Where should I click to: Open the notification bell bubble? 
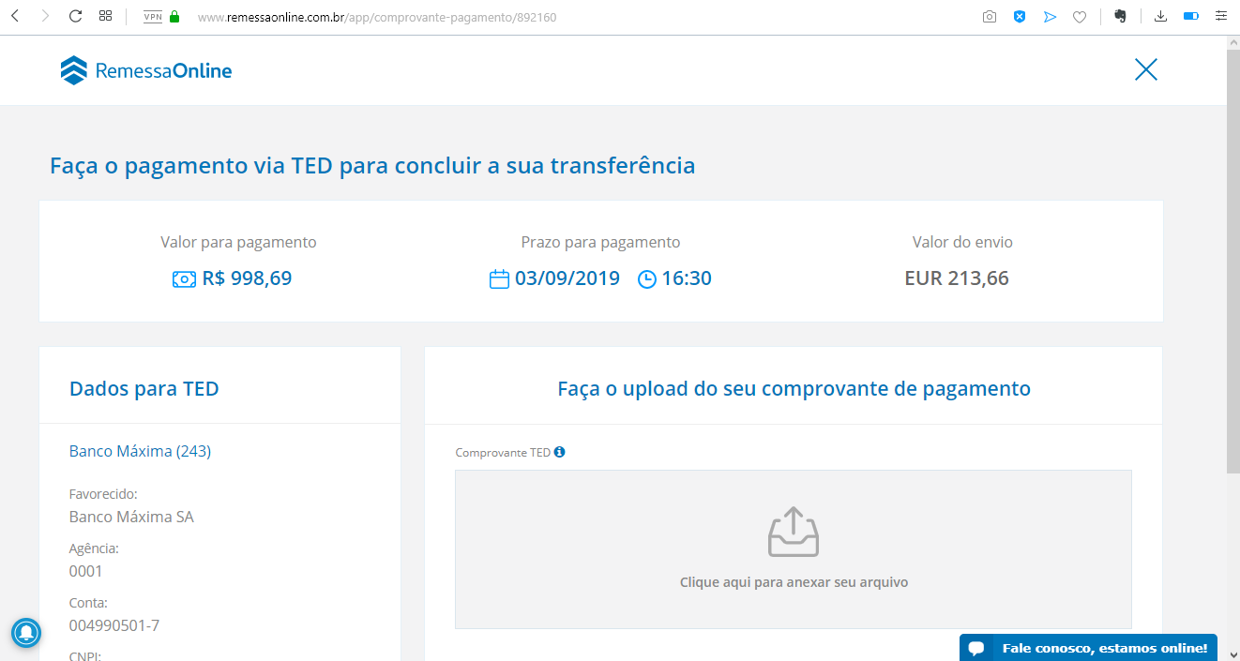click(26, 633)
